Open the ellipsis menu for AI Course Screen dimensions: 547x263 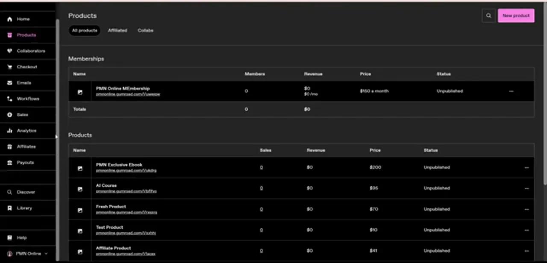526,188
